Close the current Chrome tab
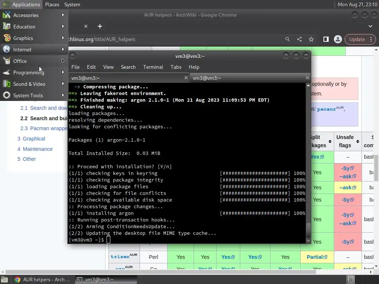 [x=86, y=26]
